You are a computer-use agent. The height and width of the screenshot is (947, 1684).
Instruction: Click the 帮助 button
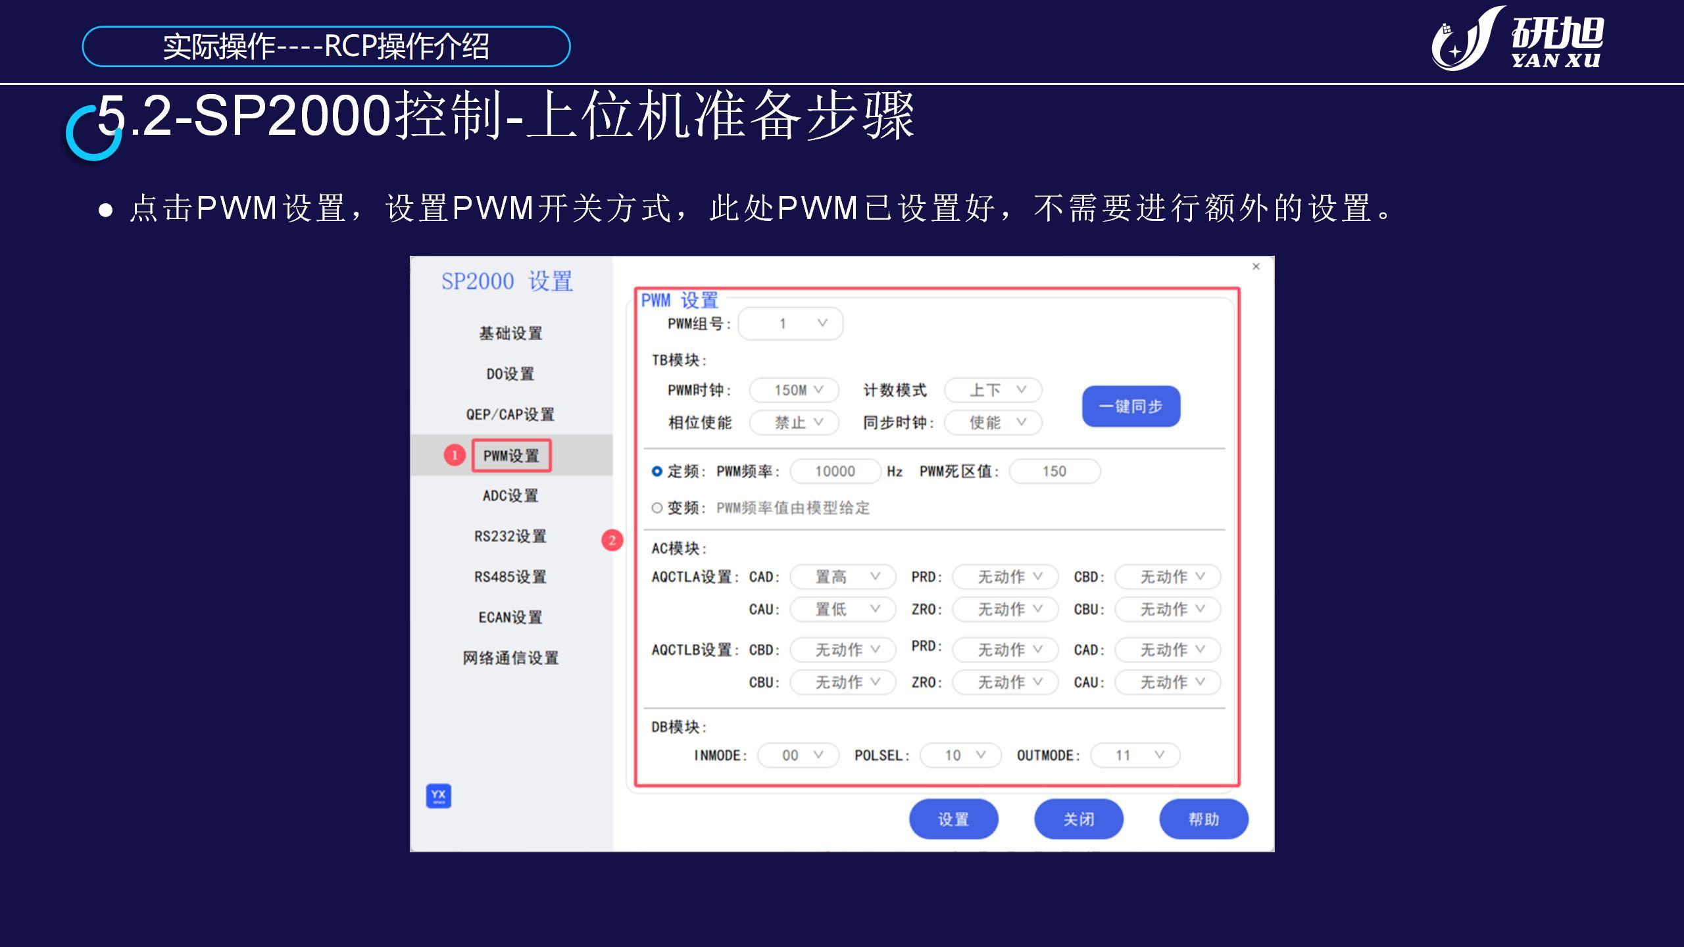[x=1204, y=819]
